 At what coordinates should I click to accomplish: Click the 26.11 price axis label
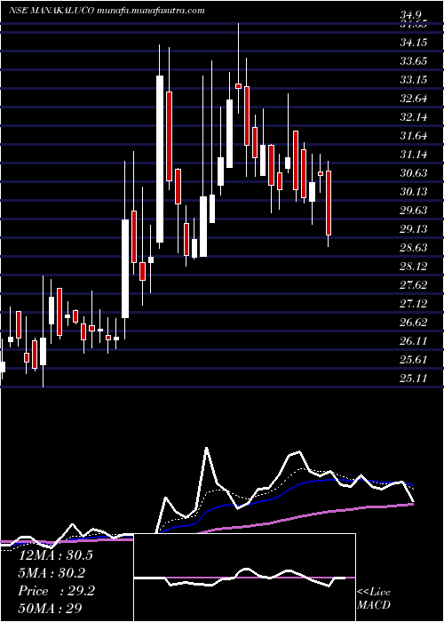tap(414, 340)
